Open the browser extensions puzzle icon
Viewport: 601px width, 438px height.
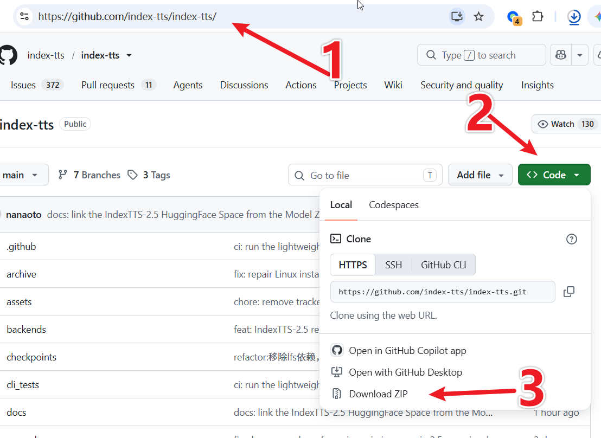pyautogui.click(x=538, y=16)
